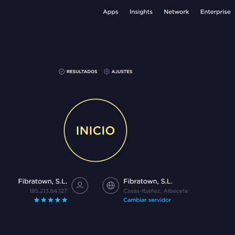Open the RESULTADOS text label
This screenshot has width=235, height=235.
pos(82,71)
